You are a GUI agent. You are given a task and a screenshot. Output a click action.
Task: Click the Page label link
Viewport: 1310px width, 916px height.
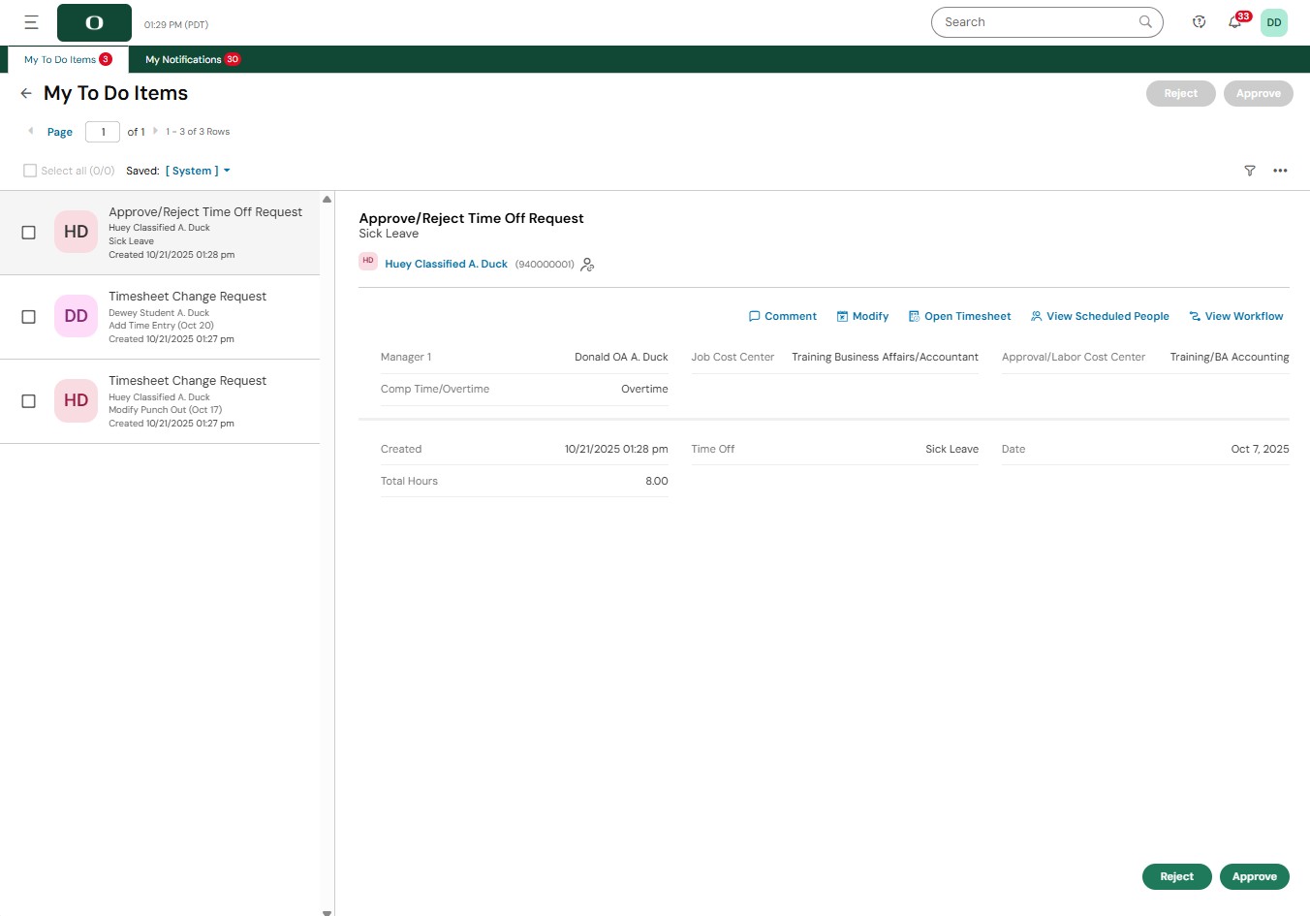(x=60, y=132)
